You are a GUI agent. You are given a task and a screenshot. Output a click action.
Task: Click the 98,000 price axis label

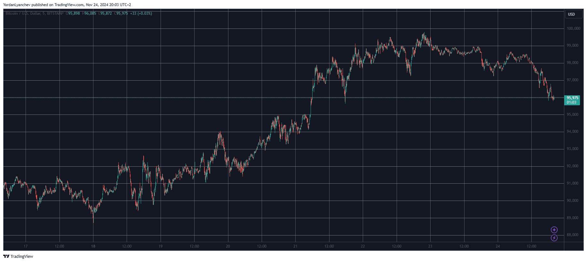[x=573, y=63]
